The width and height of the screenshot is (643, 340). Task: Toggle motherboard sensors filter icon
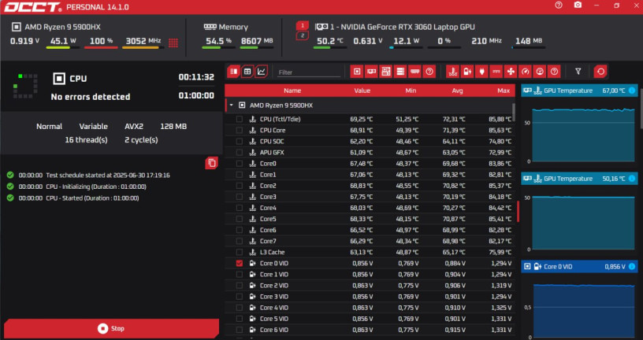(386, 72)
